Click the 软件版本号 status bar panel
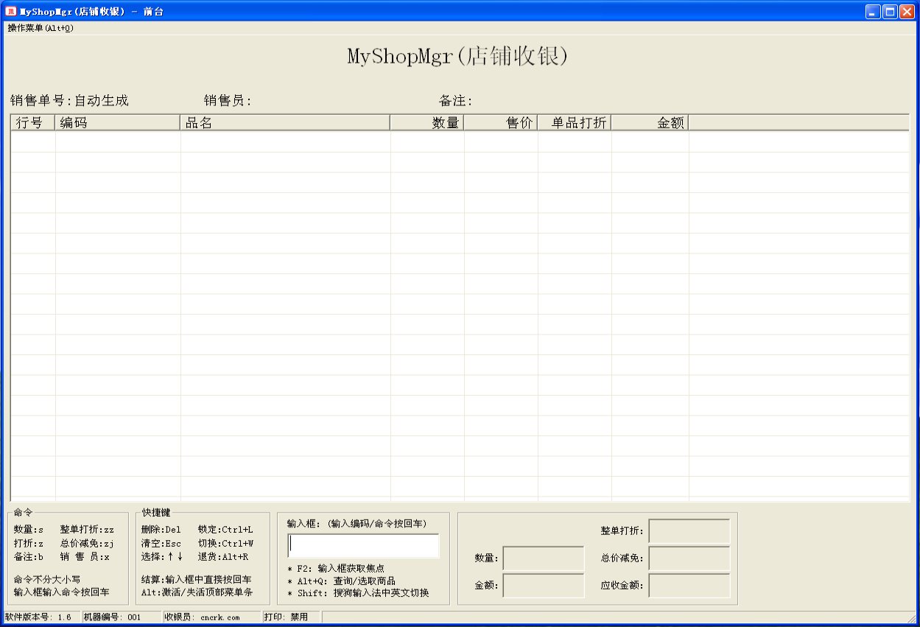Image resolution: width=920 pixels, height=627 pixels. point(41,617)
